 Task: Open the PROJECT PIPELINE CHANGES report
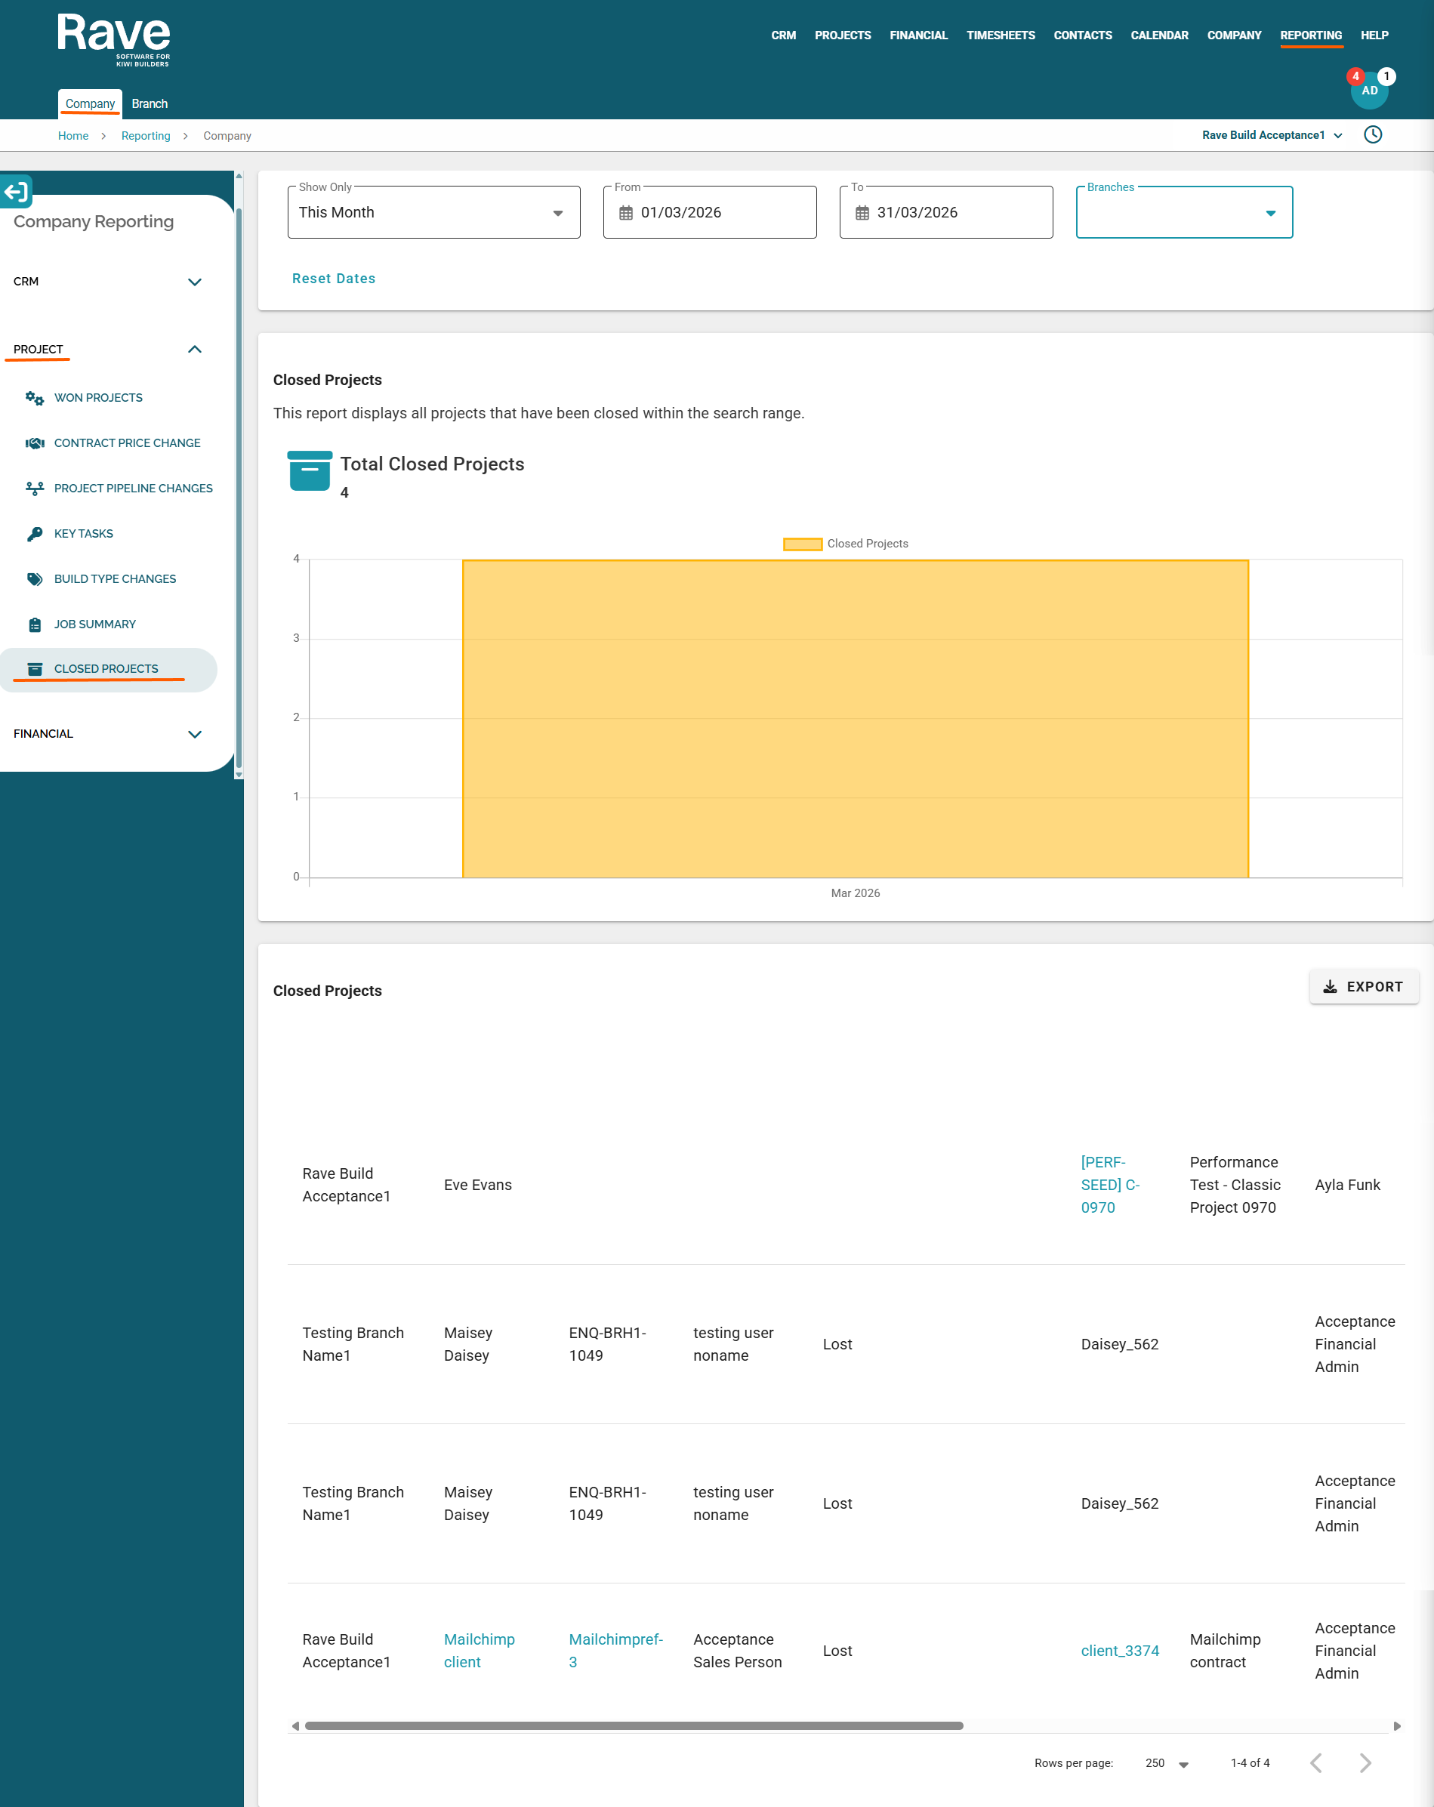[x=133, y=489]
